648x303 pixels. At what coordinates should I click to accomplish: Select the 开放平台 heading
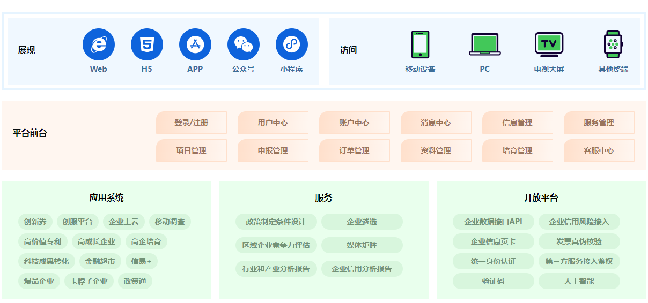tap(541, 198)
